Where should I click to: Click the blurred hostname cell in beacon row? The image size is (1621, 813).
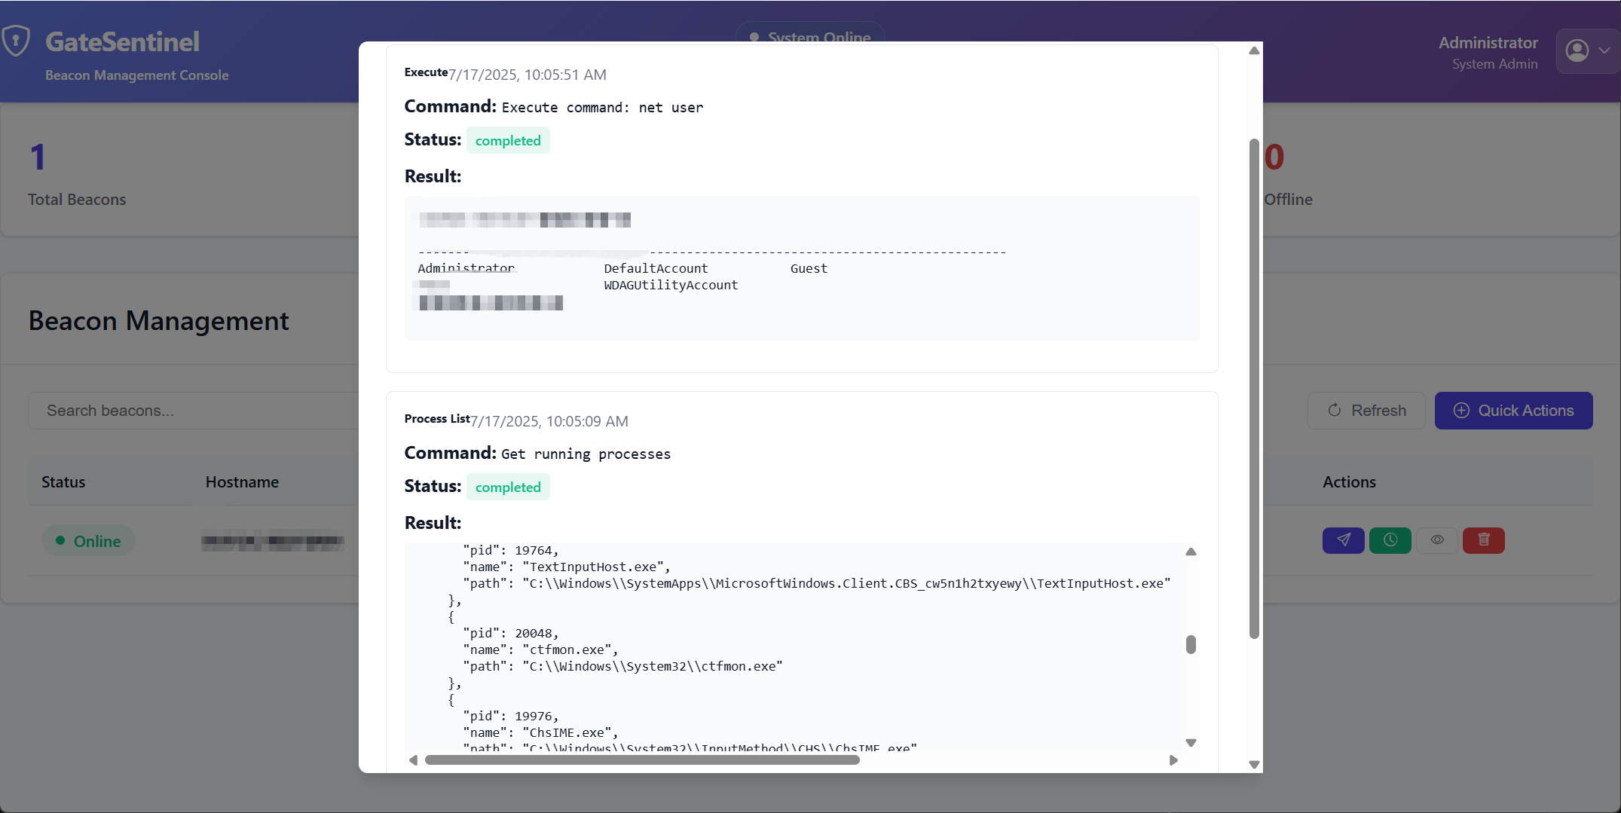pos(273,541)
